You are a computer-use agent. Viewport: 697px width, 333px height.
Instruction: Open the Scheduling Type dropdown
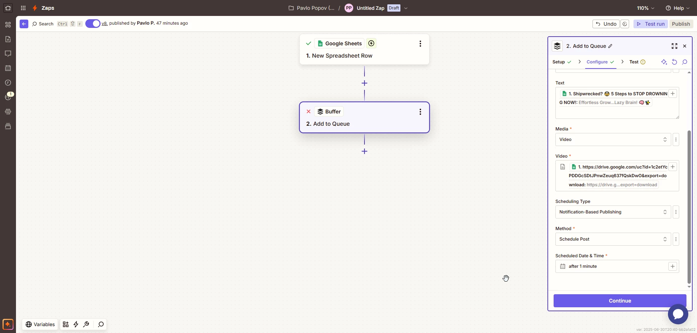(613, 212)
